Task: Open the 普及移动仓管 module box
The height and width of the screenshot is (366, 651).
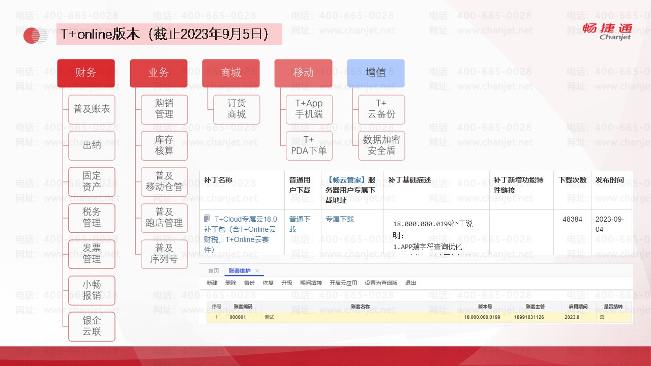Action: pyautogui.click(x=164, y=181)
